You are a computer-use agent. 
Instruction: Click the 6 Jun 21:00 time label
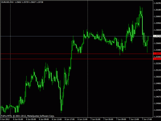tap(82, 119)
